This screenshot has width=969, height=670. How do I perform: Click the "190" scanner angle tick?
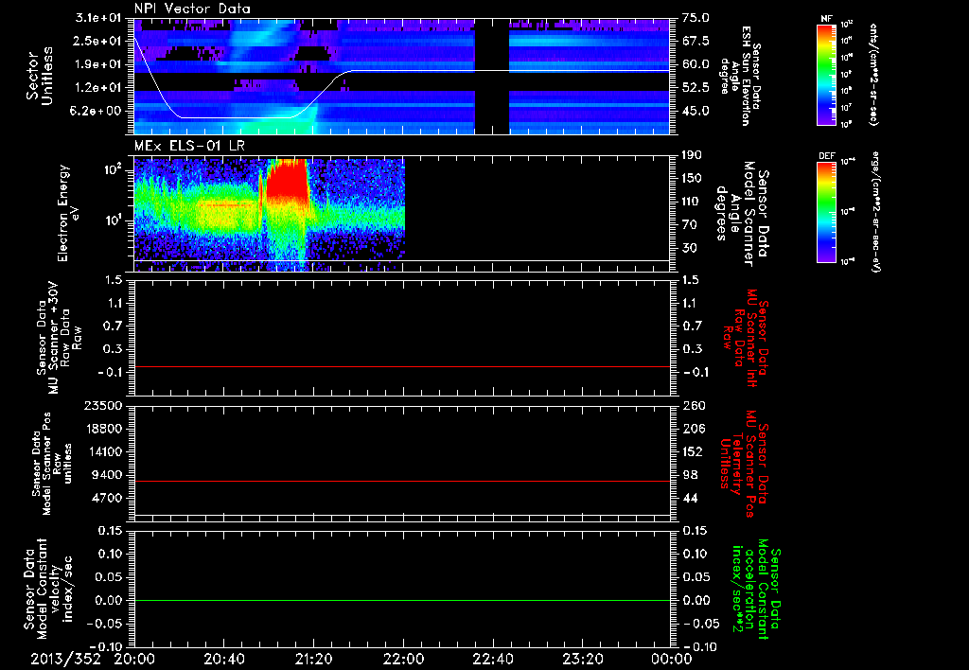coord(692,155)
